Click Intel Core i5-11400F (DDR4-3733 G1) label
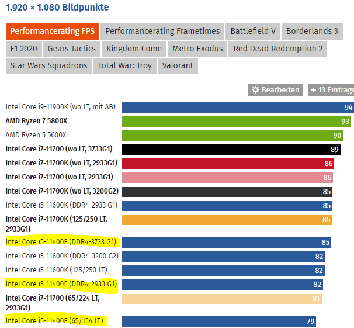354x328 pixels. pos(61,242)
